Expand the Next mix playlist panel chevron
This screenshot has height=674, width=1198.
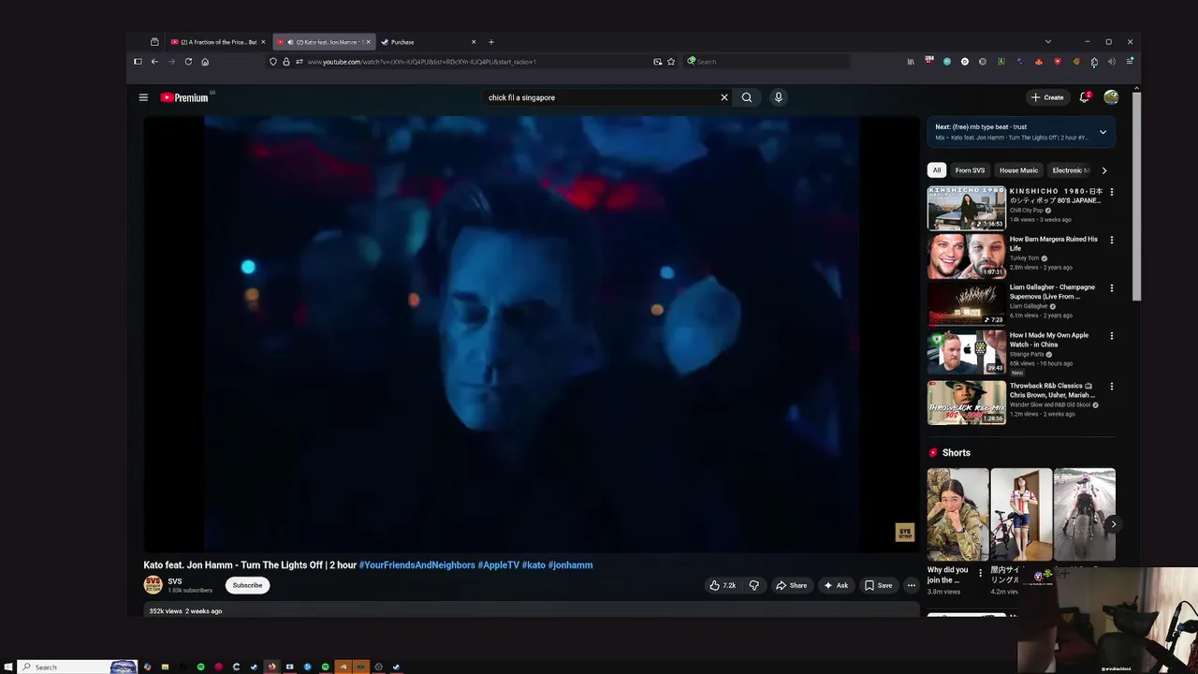tap(1103, 132)
